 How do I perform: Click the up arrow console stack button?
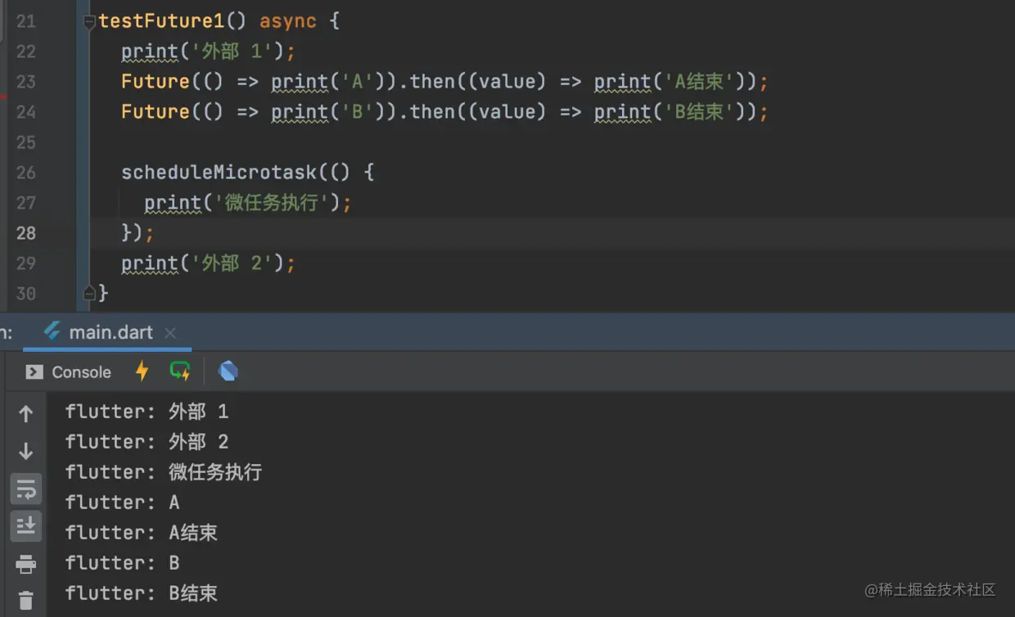(26, 414)
